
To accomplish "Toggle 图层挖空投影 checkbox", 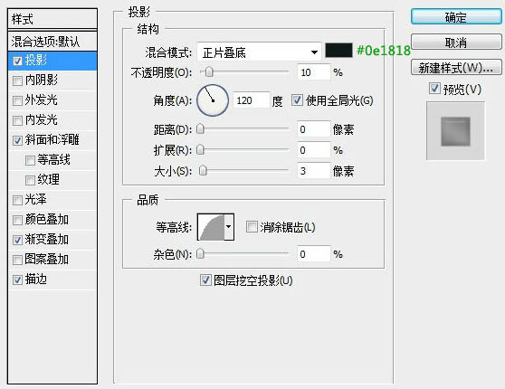I will click(205, 280).
